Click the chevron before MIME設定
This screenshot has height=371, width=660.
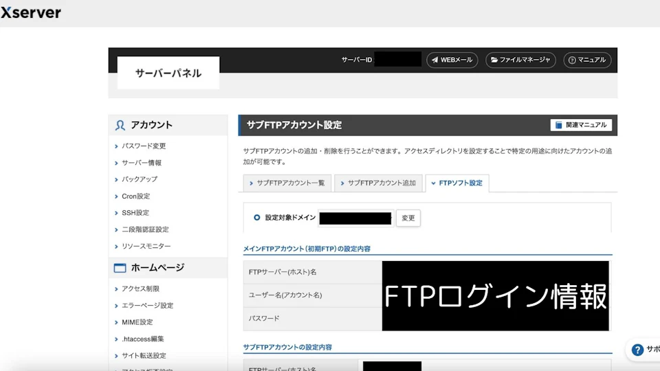(x=116, y=323)
